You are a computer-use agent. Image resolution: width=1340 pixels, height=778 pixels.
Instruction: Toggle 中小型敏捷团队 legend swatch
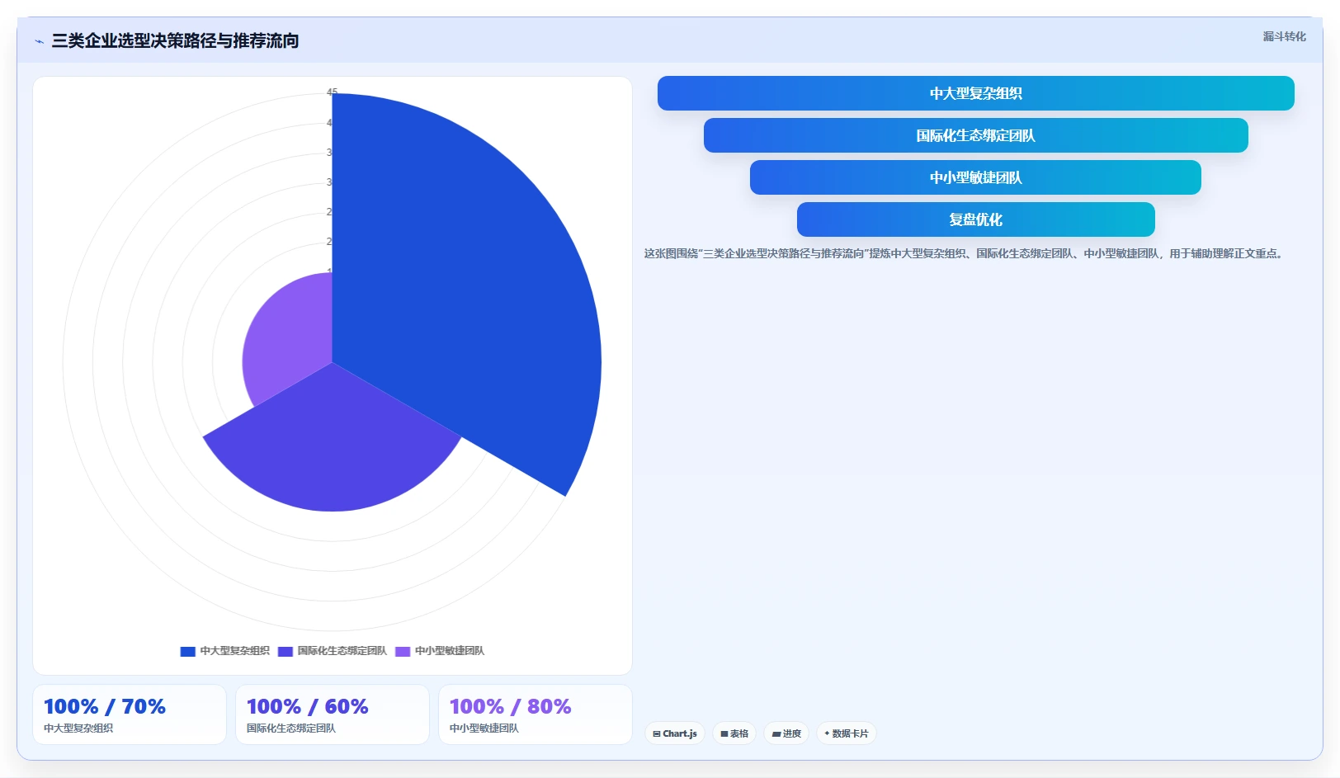[403, 651]
